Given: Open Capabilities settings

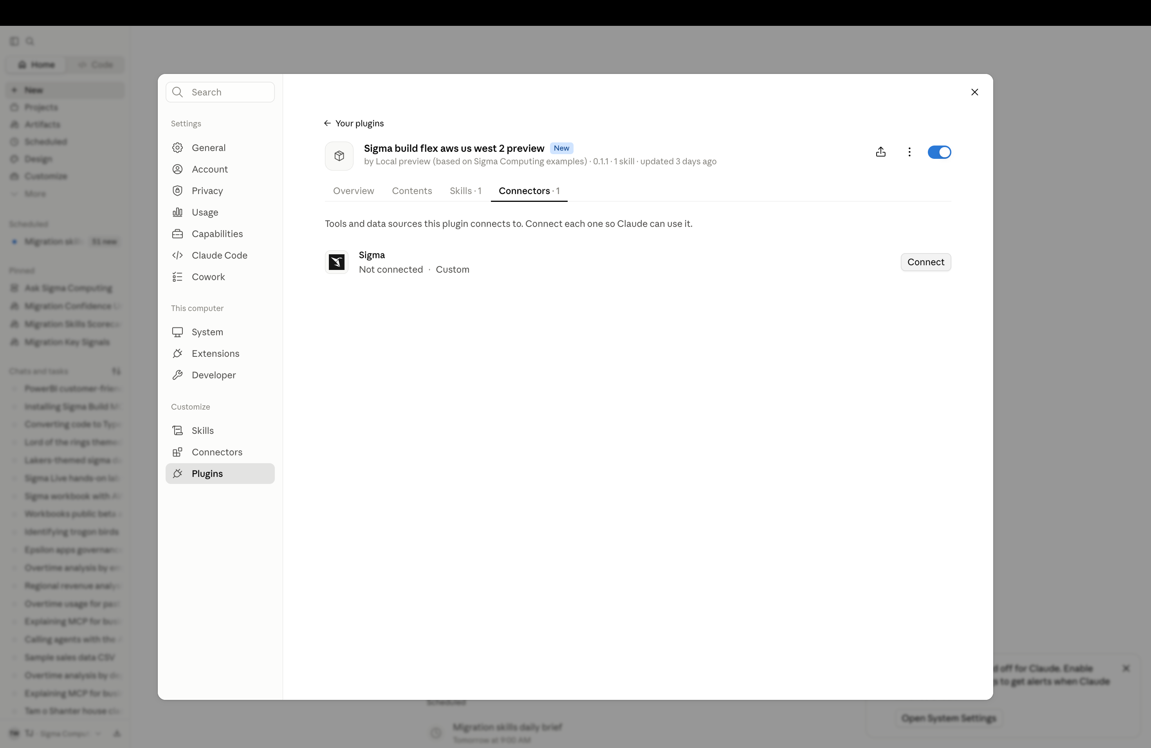Looking at the screenshot, I should [220, 234].
